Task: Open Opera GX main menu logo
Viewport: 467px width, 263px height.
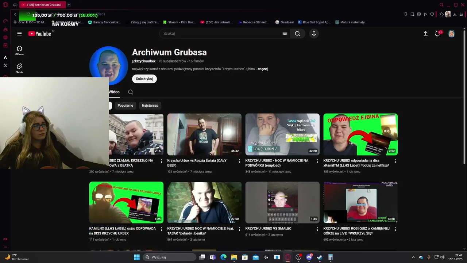Action: click(5, 5)
